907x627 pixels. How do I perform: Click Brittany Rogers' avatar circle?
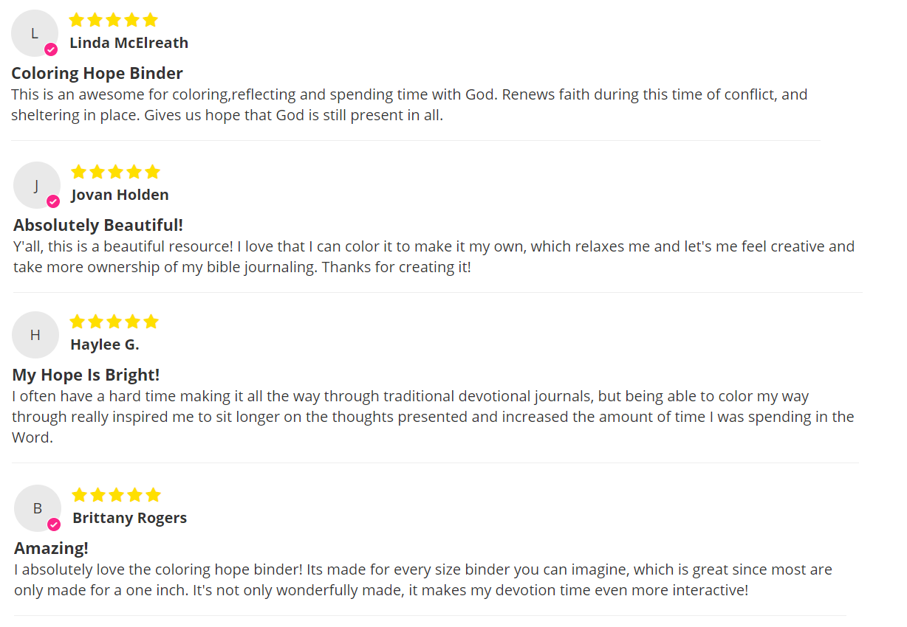[x=37, y=508]
